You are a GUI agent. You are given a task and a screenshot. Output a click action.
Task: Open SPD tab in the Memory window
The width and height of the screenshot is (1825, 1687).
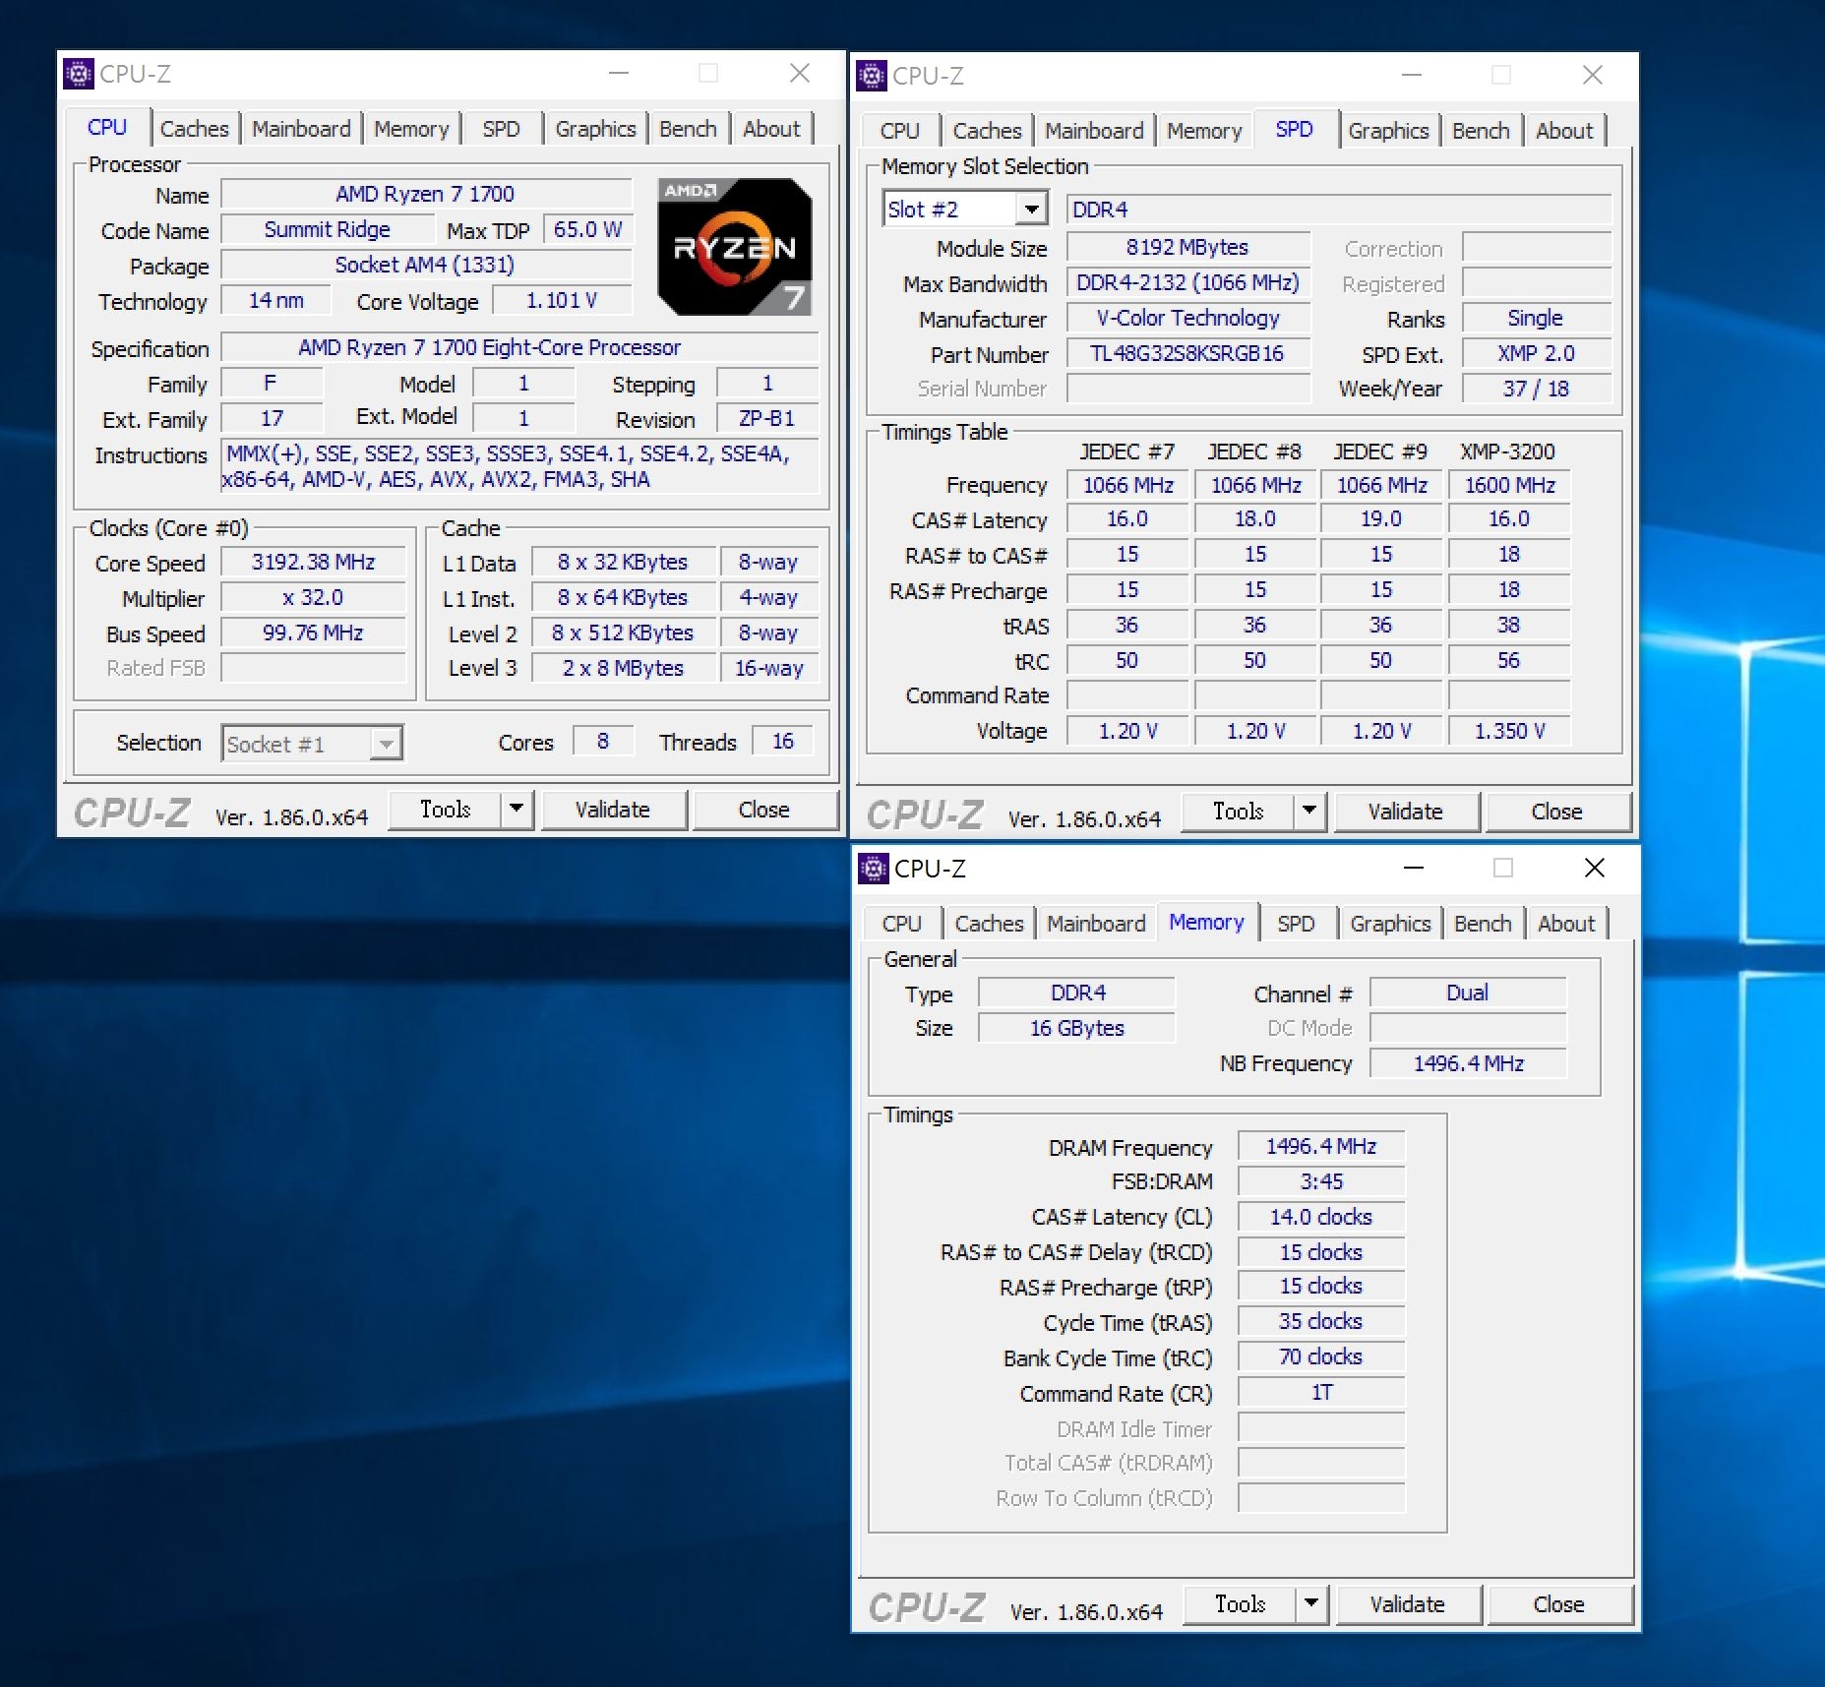click(1296, 924)
